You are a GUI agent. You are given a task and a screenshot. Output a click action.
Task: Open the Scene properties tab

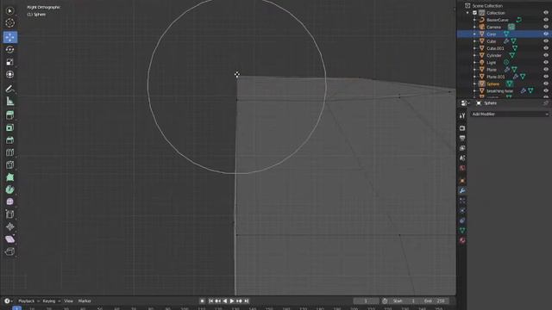tap(462, 158)
